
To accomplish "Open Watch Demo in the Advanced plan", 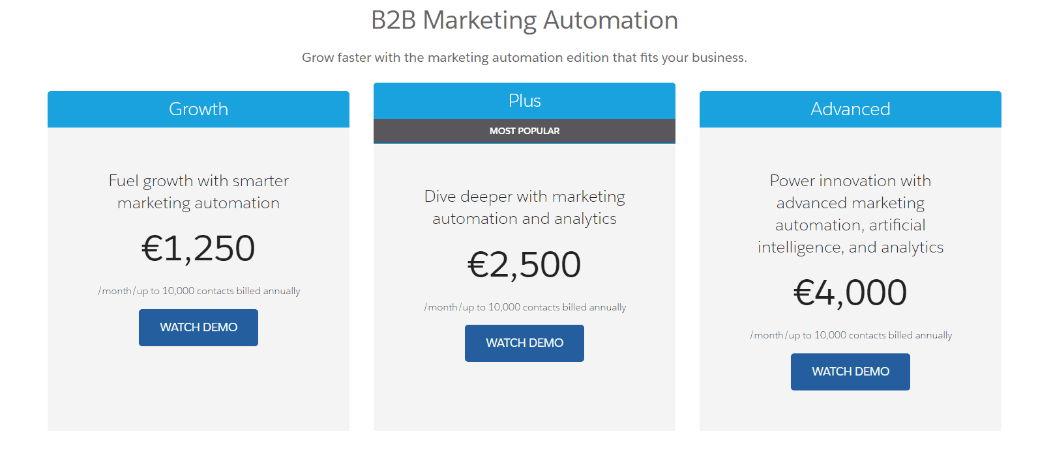I will tap(850, 372).
